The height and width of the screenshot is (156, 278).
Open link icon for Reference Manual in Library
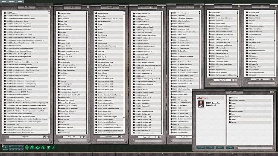click(230, 111)
